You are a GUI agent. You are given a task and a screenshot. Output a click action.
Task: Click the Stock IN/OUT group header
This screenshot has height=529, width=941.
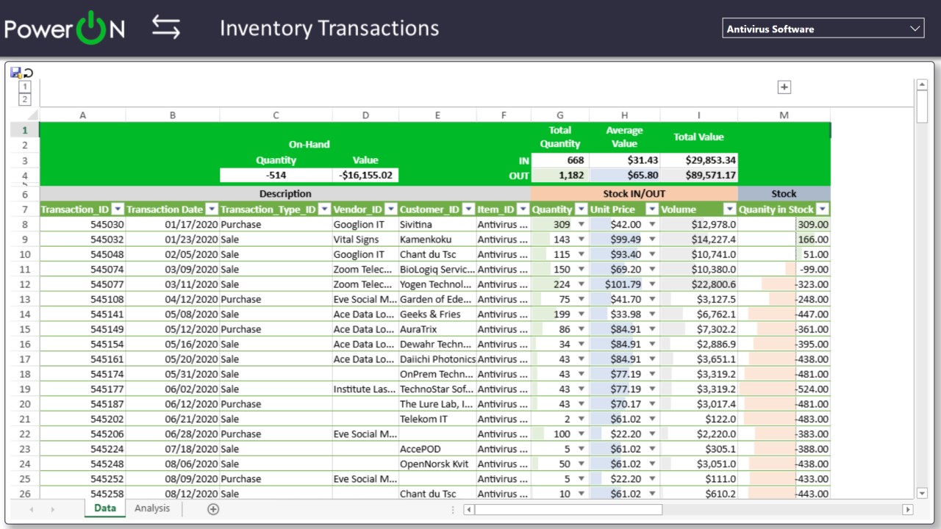click(634, 194)
